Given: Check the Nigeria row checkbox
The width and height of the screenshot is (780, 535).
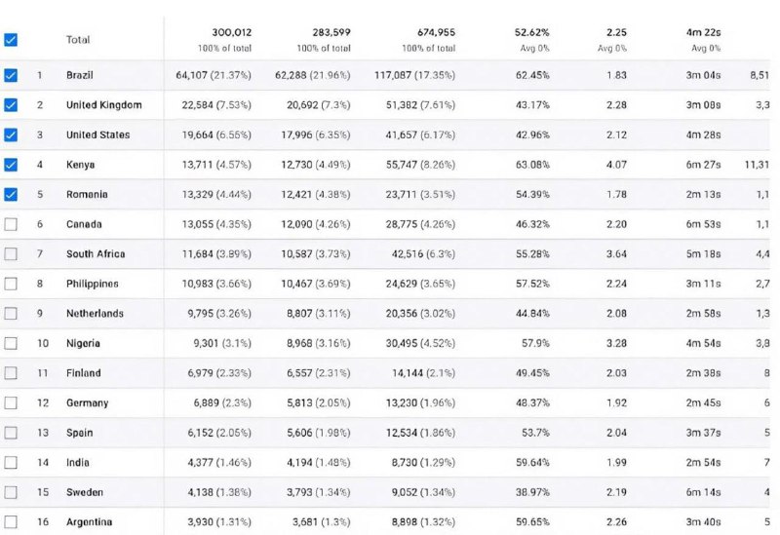Looking at the screenshot, I should point(11,343).
